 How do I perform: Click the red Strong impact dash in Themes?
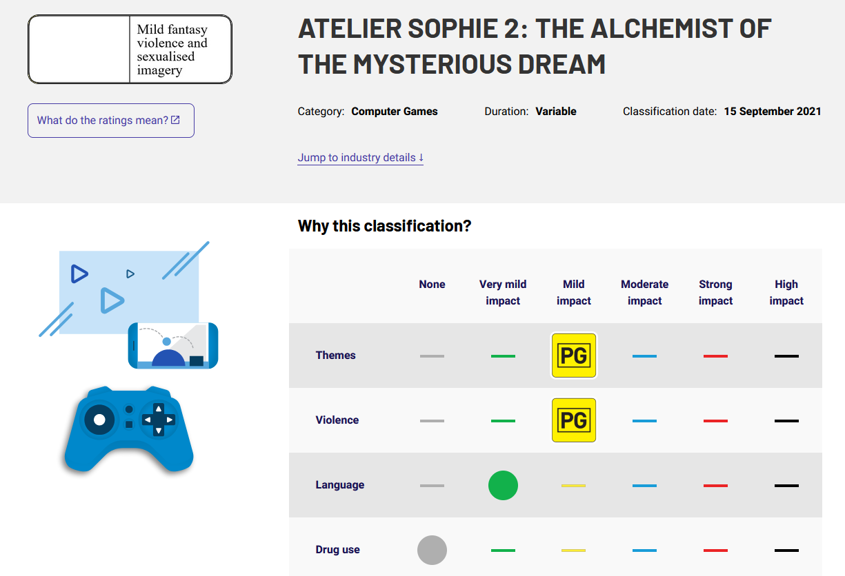tap(715, 356)
